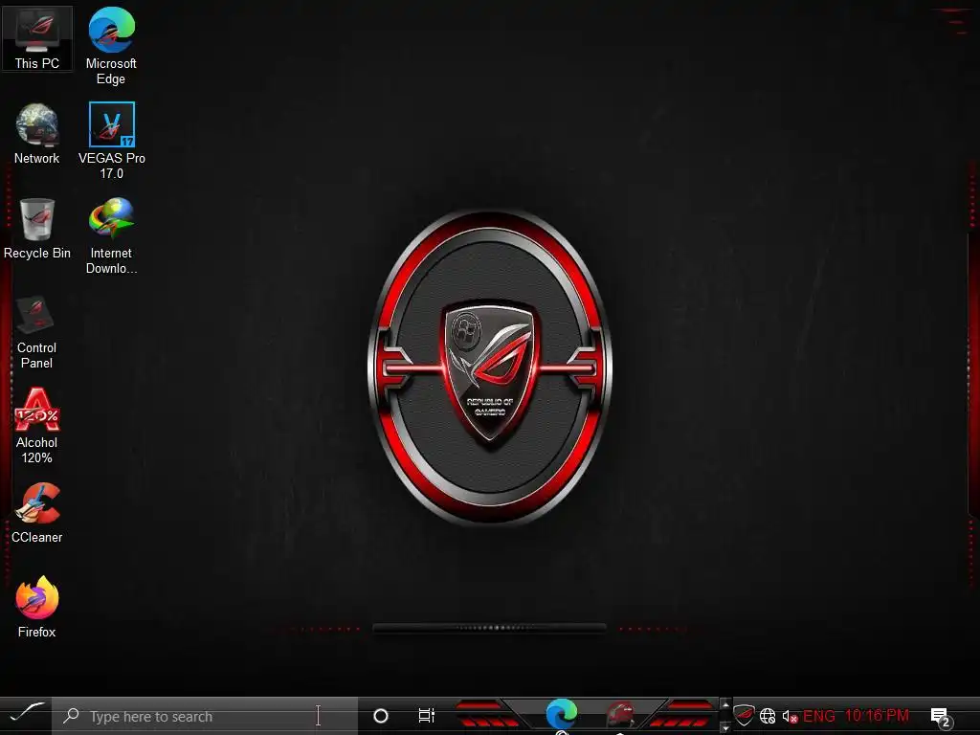
Task: Select the Internet Download Manager shortcut
Action: tap(111, 236)
